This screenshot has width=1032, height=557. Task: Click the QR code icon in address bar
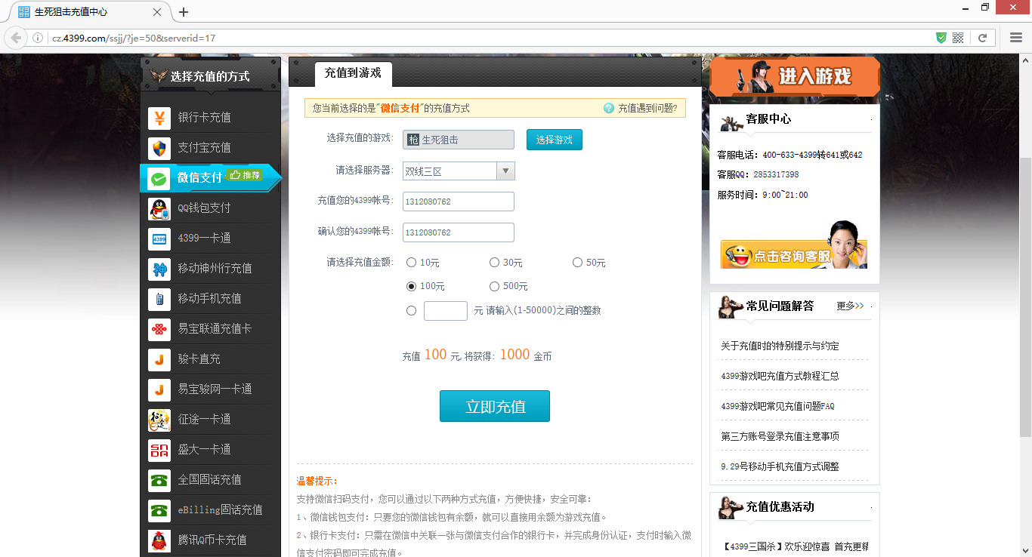tap(958, 38)
